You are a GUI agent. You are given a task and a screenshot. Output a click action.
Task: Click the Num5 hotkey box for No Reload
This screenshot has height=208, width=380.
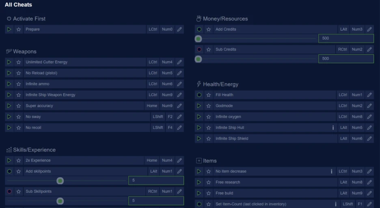(167, 73)
